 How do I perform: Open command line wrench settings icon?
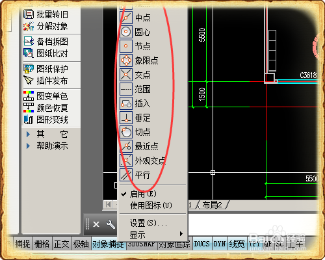point(110,224)
